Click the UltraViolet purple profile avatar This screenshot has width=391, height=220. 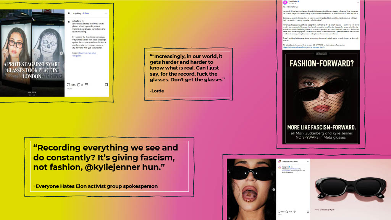[x=285, y=3]
